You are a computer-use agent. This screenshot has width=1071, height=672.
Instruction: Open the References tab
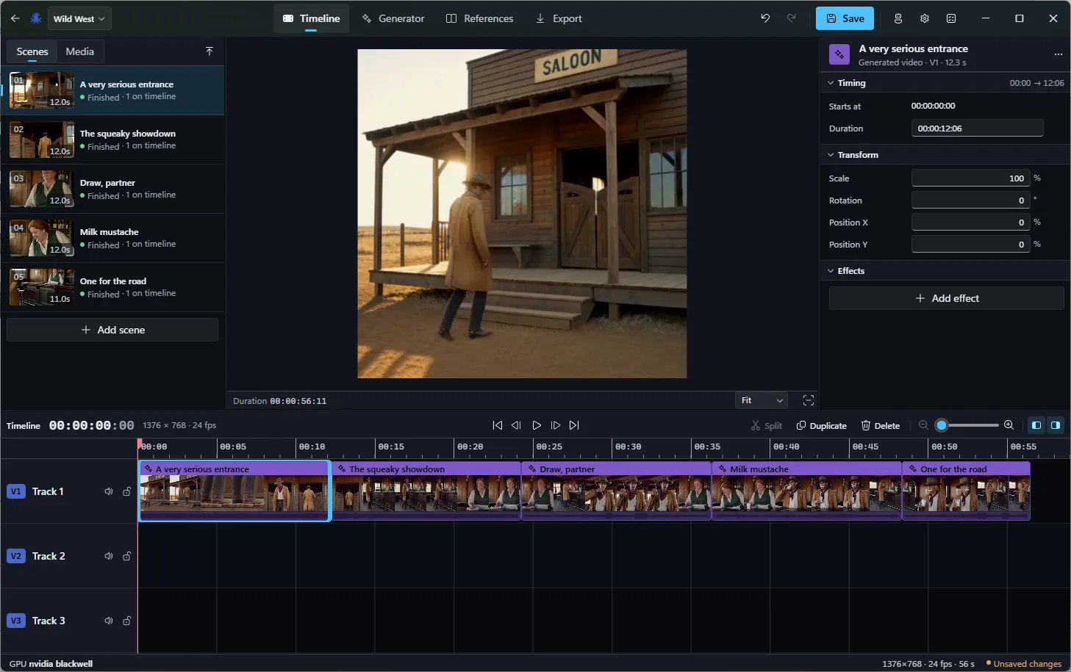(x=480, y=18)
